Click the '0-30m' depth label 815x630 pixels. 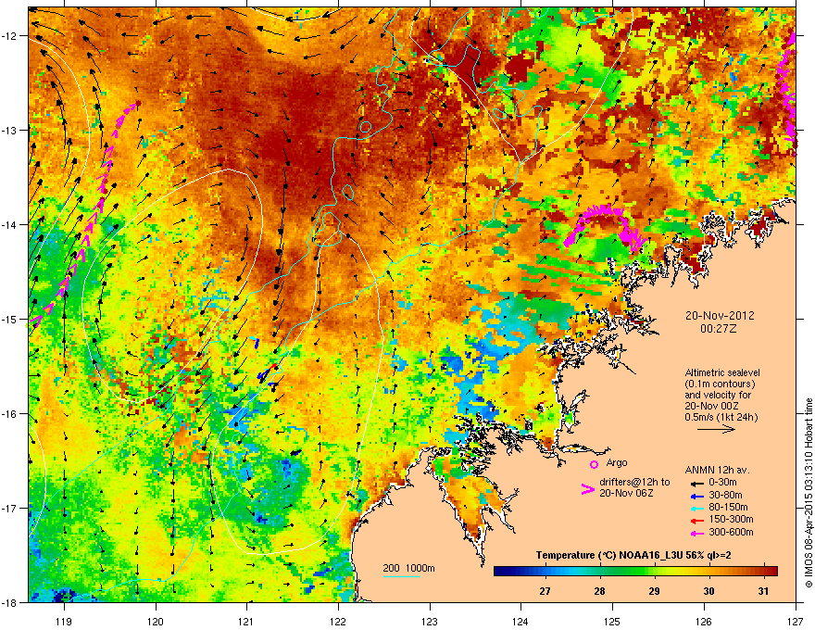coord(723,483)
